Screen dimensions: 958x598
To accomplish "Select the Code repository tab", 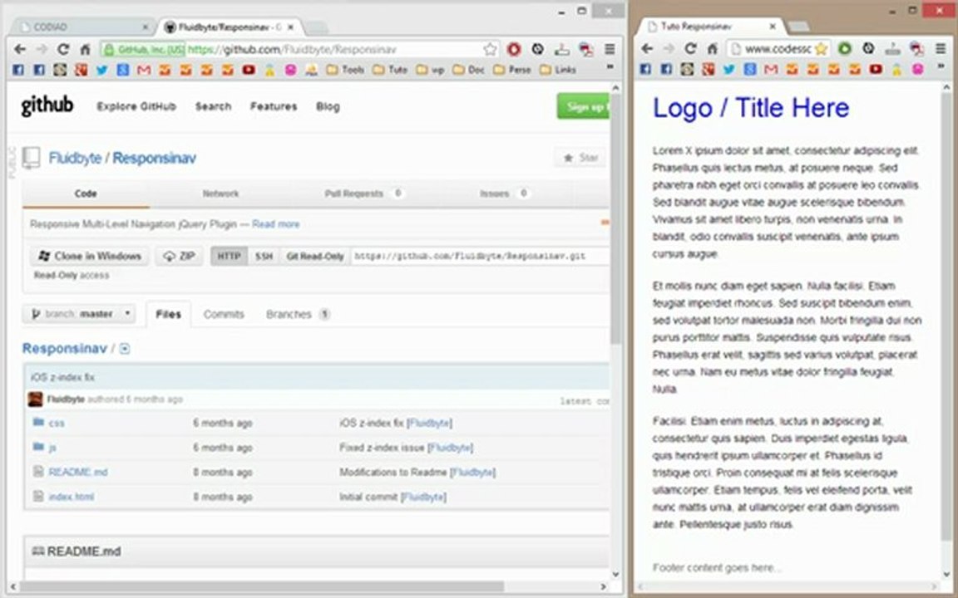I will (86, 194).
